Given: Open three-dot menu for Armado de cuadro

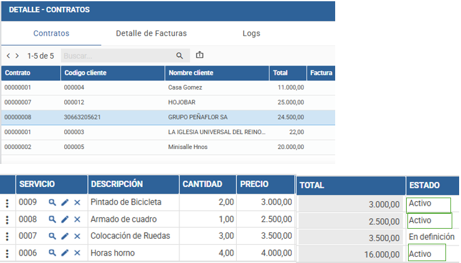Looking at the screenshot, I should (7, 220).
